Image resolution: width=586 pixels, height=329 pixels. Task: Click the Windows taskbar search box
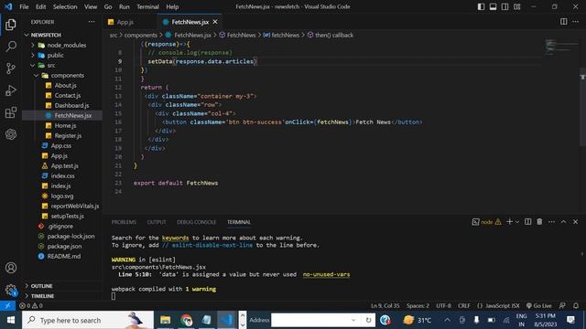click(x=88, y=320)
